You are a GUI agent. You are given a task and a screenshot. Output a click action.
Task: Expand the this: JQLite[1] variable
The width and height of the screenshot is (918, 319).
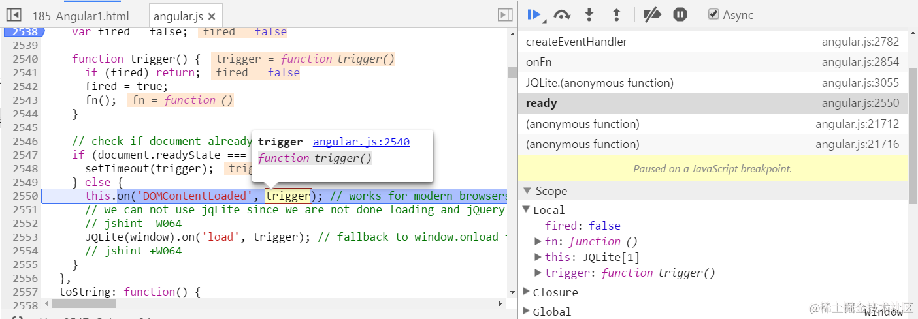(538, 257)
